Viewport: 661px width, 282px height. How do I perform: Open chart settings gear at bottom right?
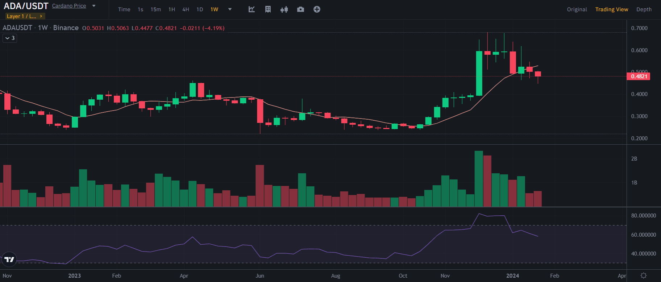click(643, 275)
